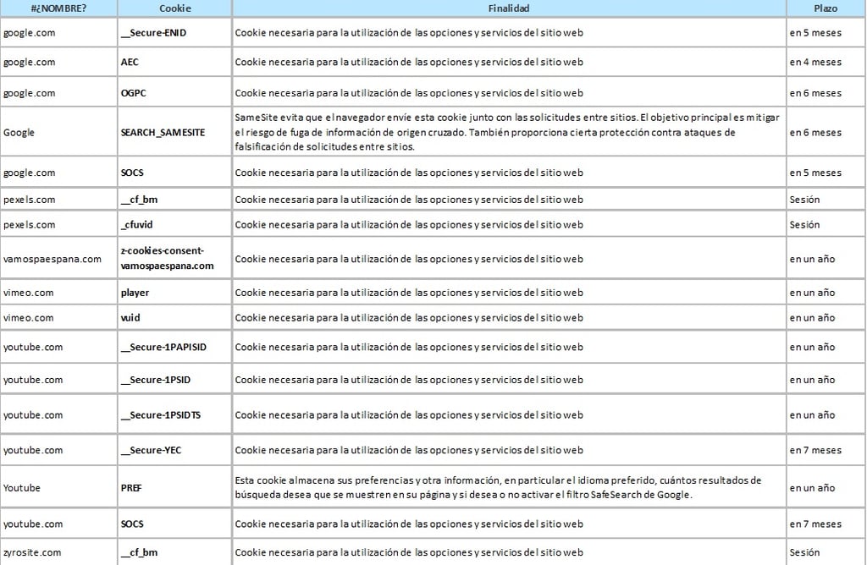This screenshot has width=867, height=565.
Task: Click 'en 7 meses' in the __Secure-YEC row
Action: click(x=815, y=450)
